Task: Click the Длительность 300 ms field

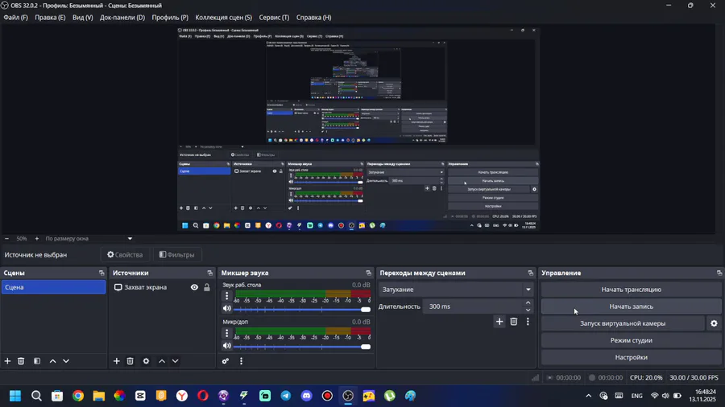Action: (473, 306)
